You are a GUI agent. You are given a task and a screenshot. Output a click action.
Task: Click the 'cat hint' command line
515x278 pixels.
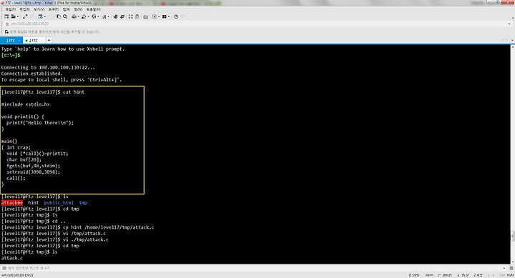coord(43,92)
